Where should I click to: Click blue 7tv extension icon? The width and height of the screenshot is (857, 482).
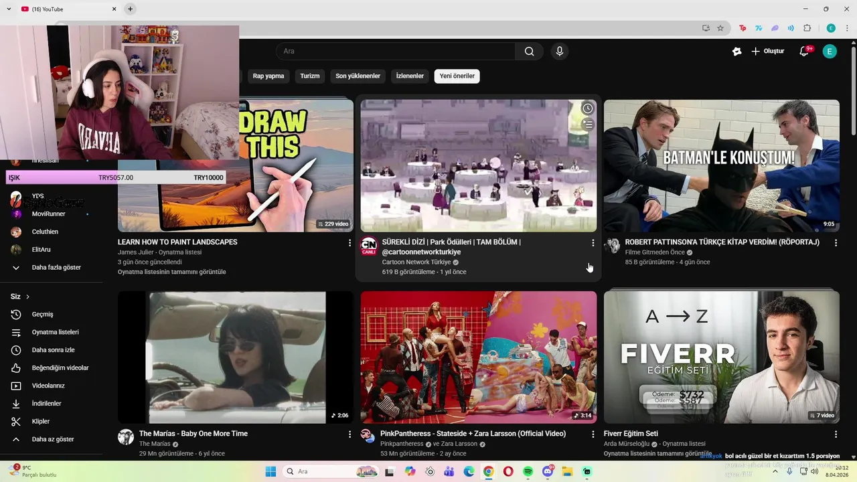[x=759, y=28]
